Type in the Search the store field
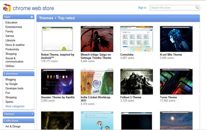This screenshot has height=130, width=206. point(173,8)
